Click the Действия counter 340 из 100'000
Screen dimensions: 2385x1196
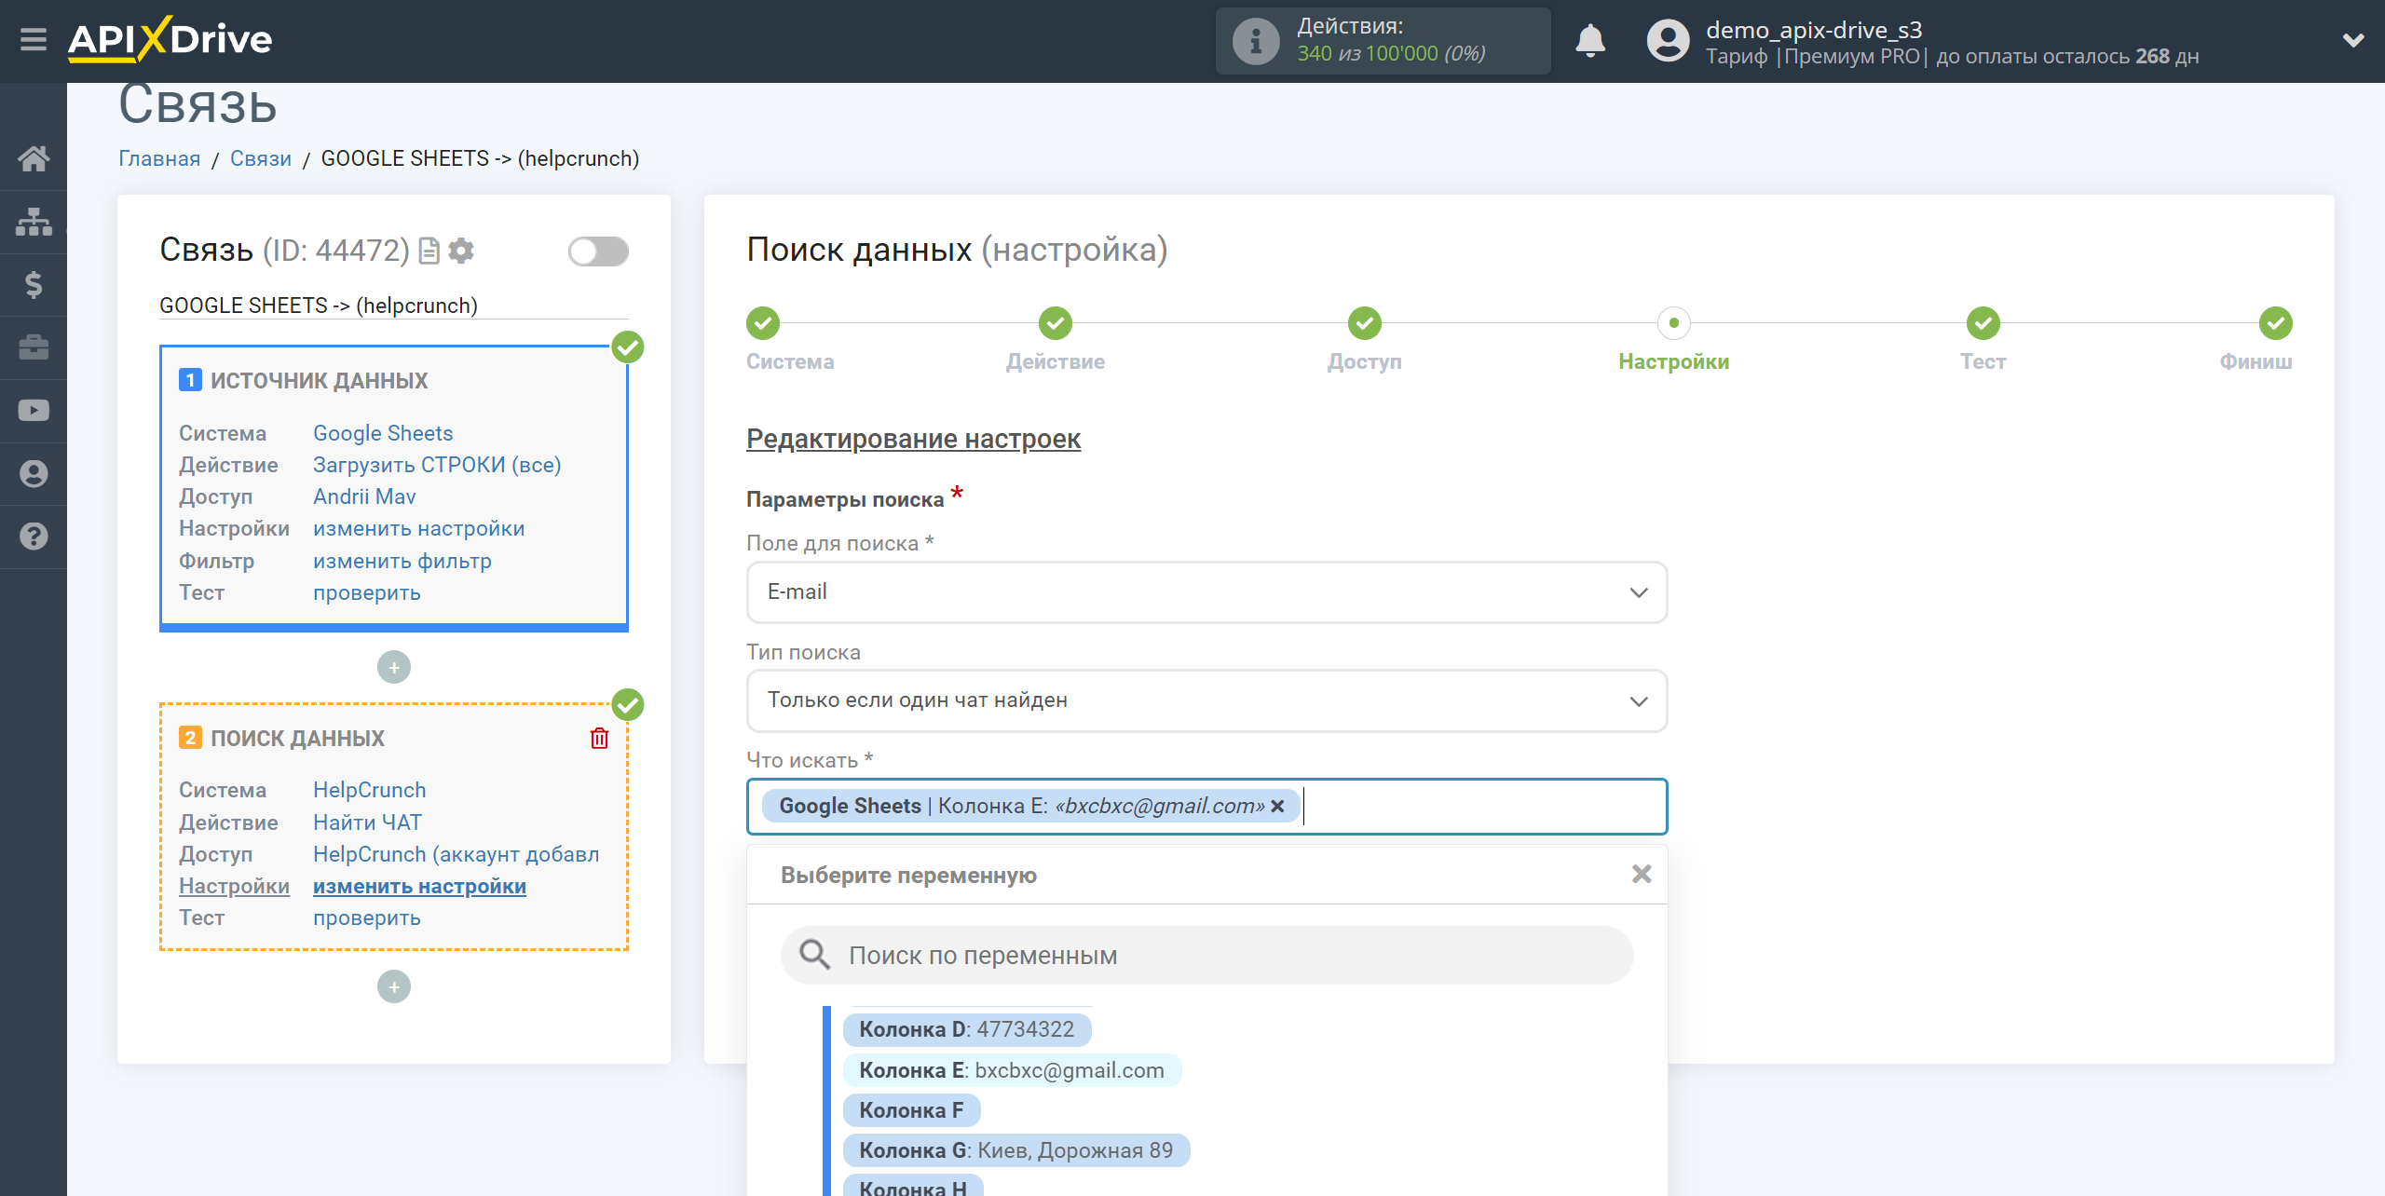click(x=1390, y=54)
